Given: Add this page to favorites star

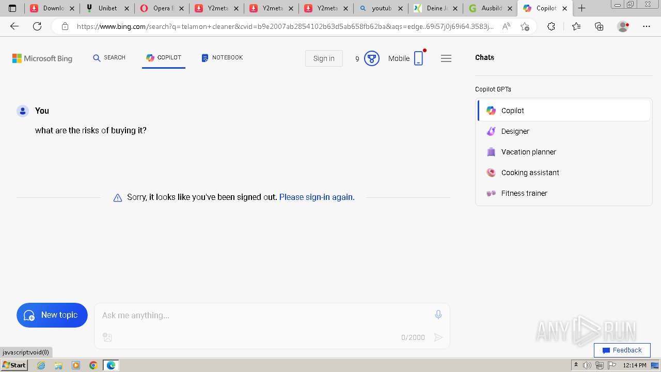Looking at the screenshot, I should pos(525,26).
